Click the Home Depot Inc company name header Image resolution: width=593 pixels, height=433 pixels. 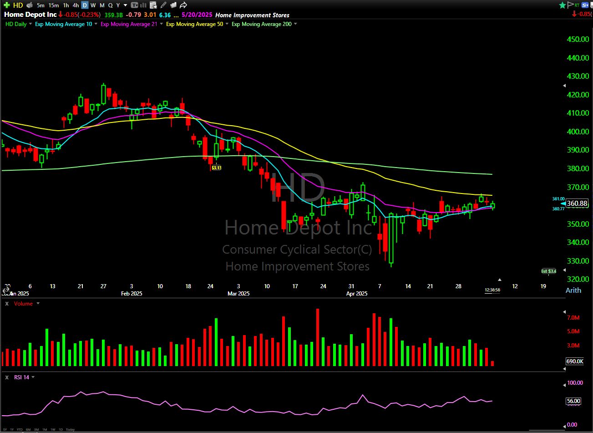30,15
